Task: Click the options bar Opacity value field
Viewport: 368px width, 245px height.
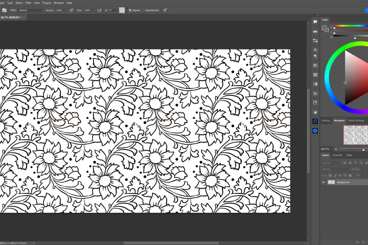Action: 59,10
